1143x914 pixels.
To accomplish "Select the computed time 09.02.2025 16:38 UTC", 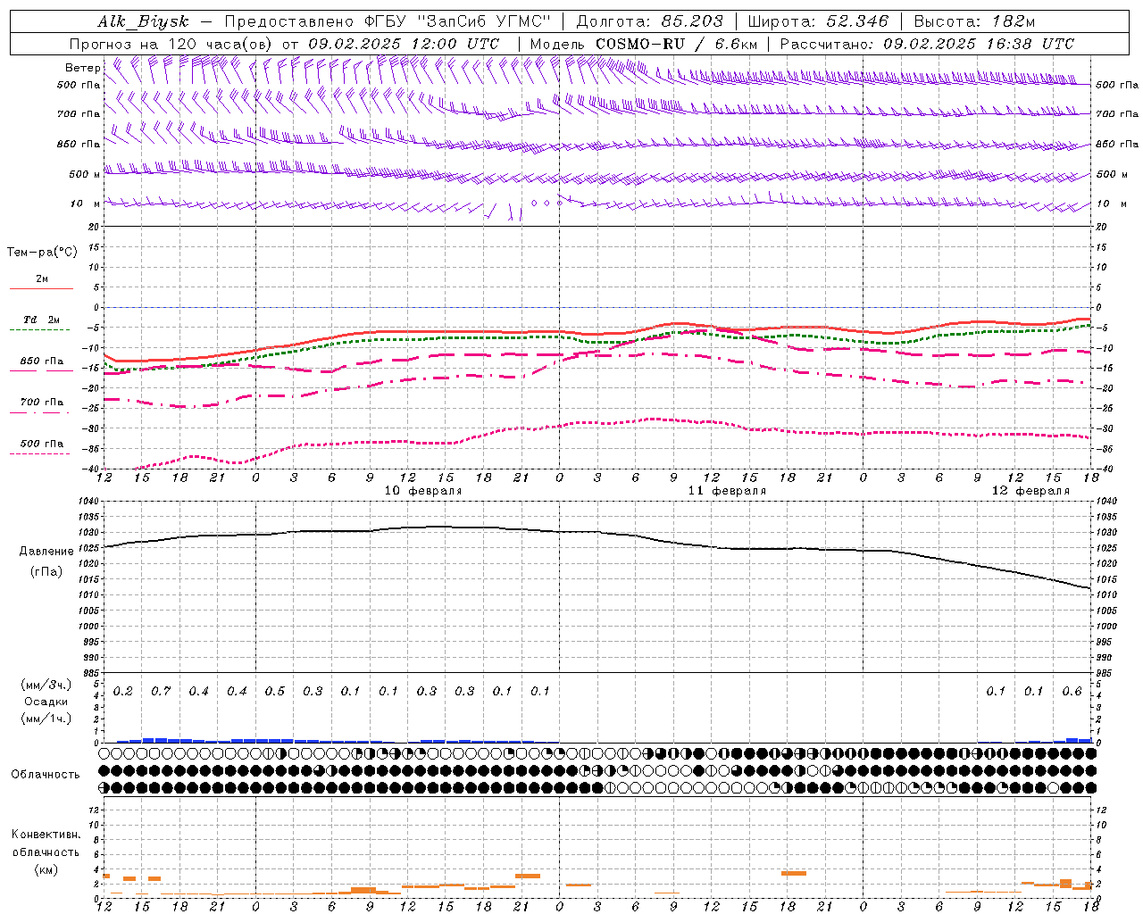I will (979, 44).
